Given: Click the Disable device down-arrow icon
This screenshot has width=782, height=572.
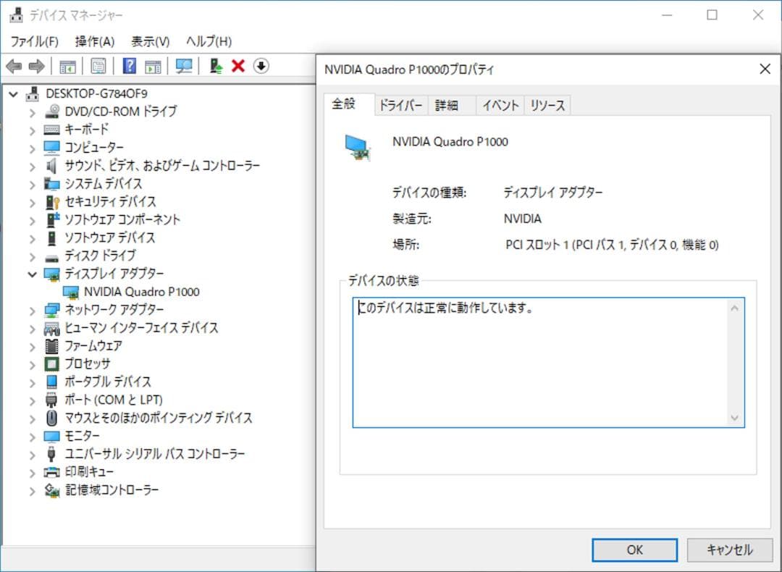Looking at the screenshot, I should point(260,66).
